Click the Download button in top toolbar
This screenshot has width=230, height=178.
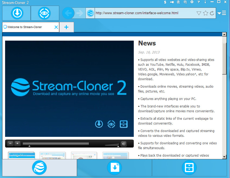click(16, 13)
